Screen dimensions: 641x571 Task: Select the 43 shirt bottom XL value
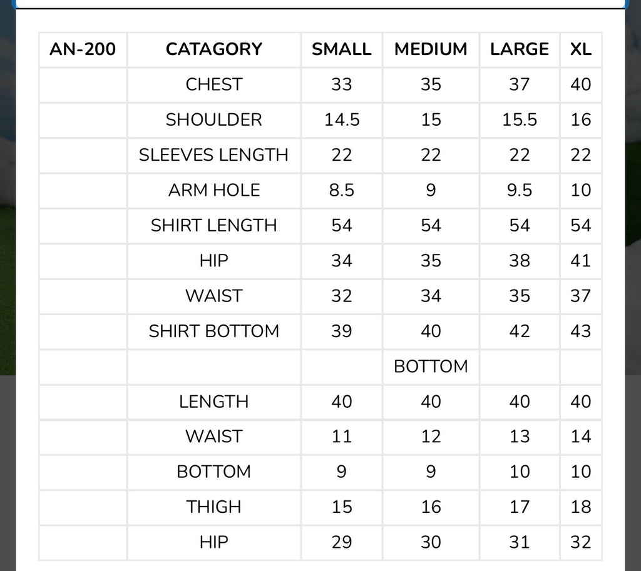tap(580, 331)
